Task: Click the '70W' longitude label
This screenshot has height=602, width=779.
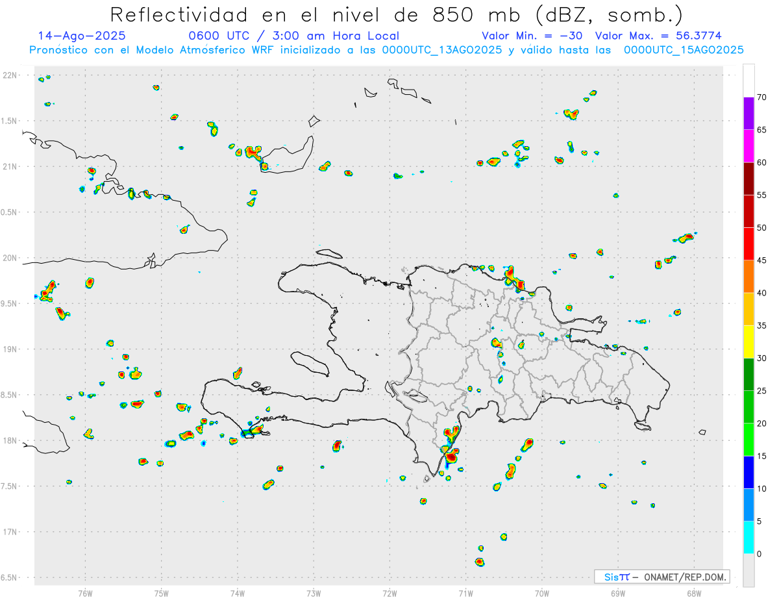Action: (542, 593)
